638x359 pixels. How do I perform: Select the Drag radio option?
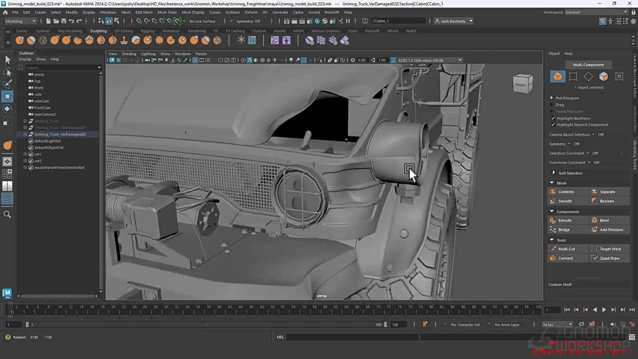pyautogui.click(x=551, y=105)
